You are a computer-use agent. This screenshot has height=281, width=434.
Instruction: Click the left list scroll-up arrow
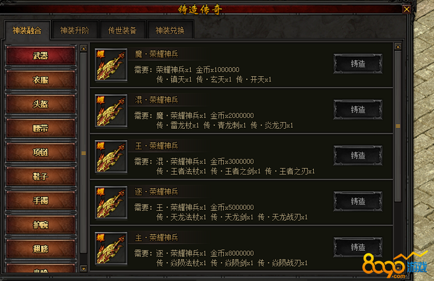pyautogui.click(x=84, y=48)
